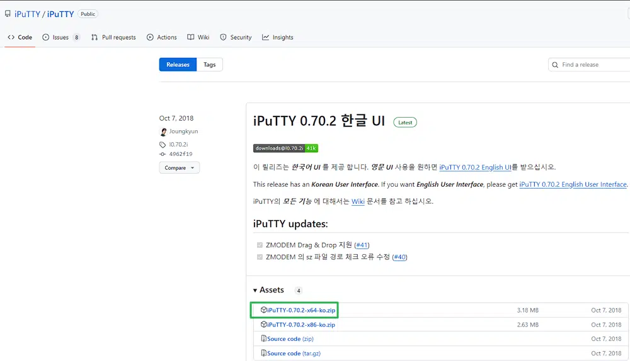
Task: Click the package icon for x64-ko.zip
Action: pyautogui.click(x=263, y=309)
